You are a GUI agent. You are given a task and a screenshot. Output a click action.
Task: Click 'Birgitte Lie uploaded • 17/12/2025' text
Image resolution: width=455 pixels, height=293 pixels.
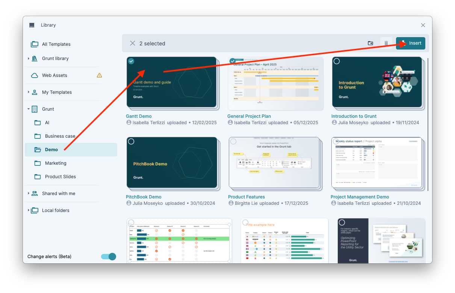(271, 203)
